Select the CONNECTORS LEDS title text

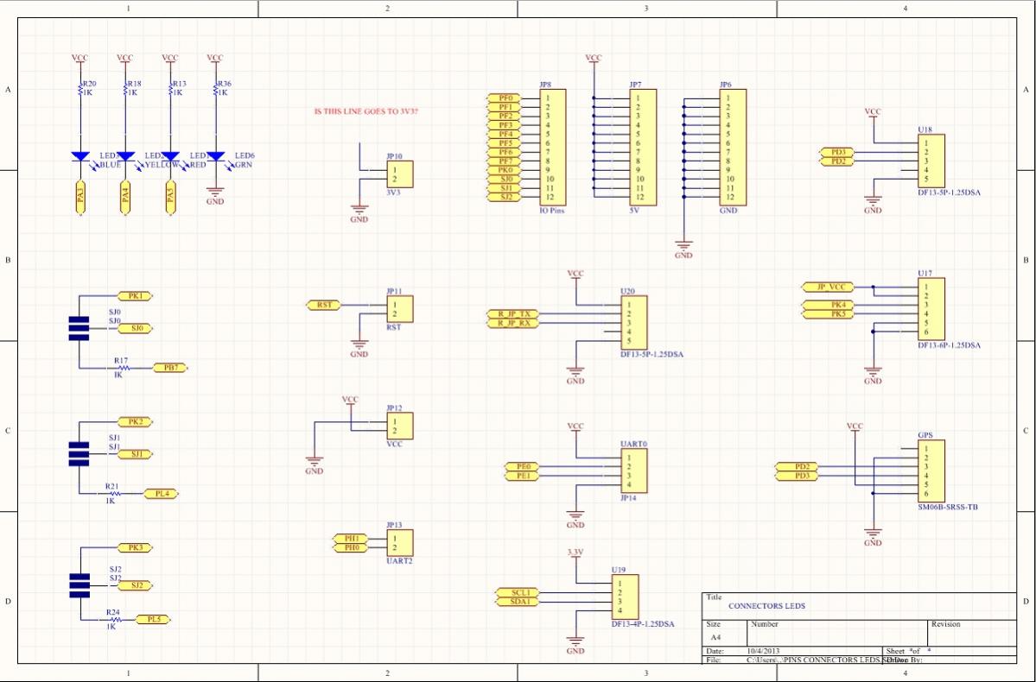[766, 606]
